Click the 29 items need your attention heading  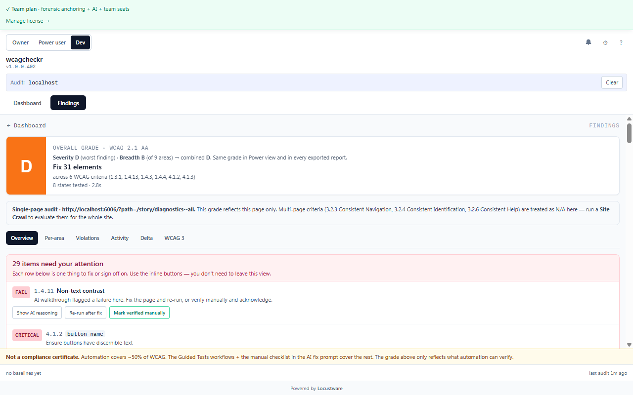pyautogui.click(x=58, y=264)
